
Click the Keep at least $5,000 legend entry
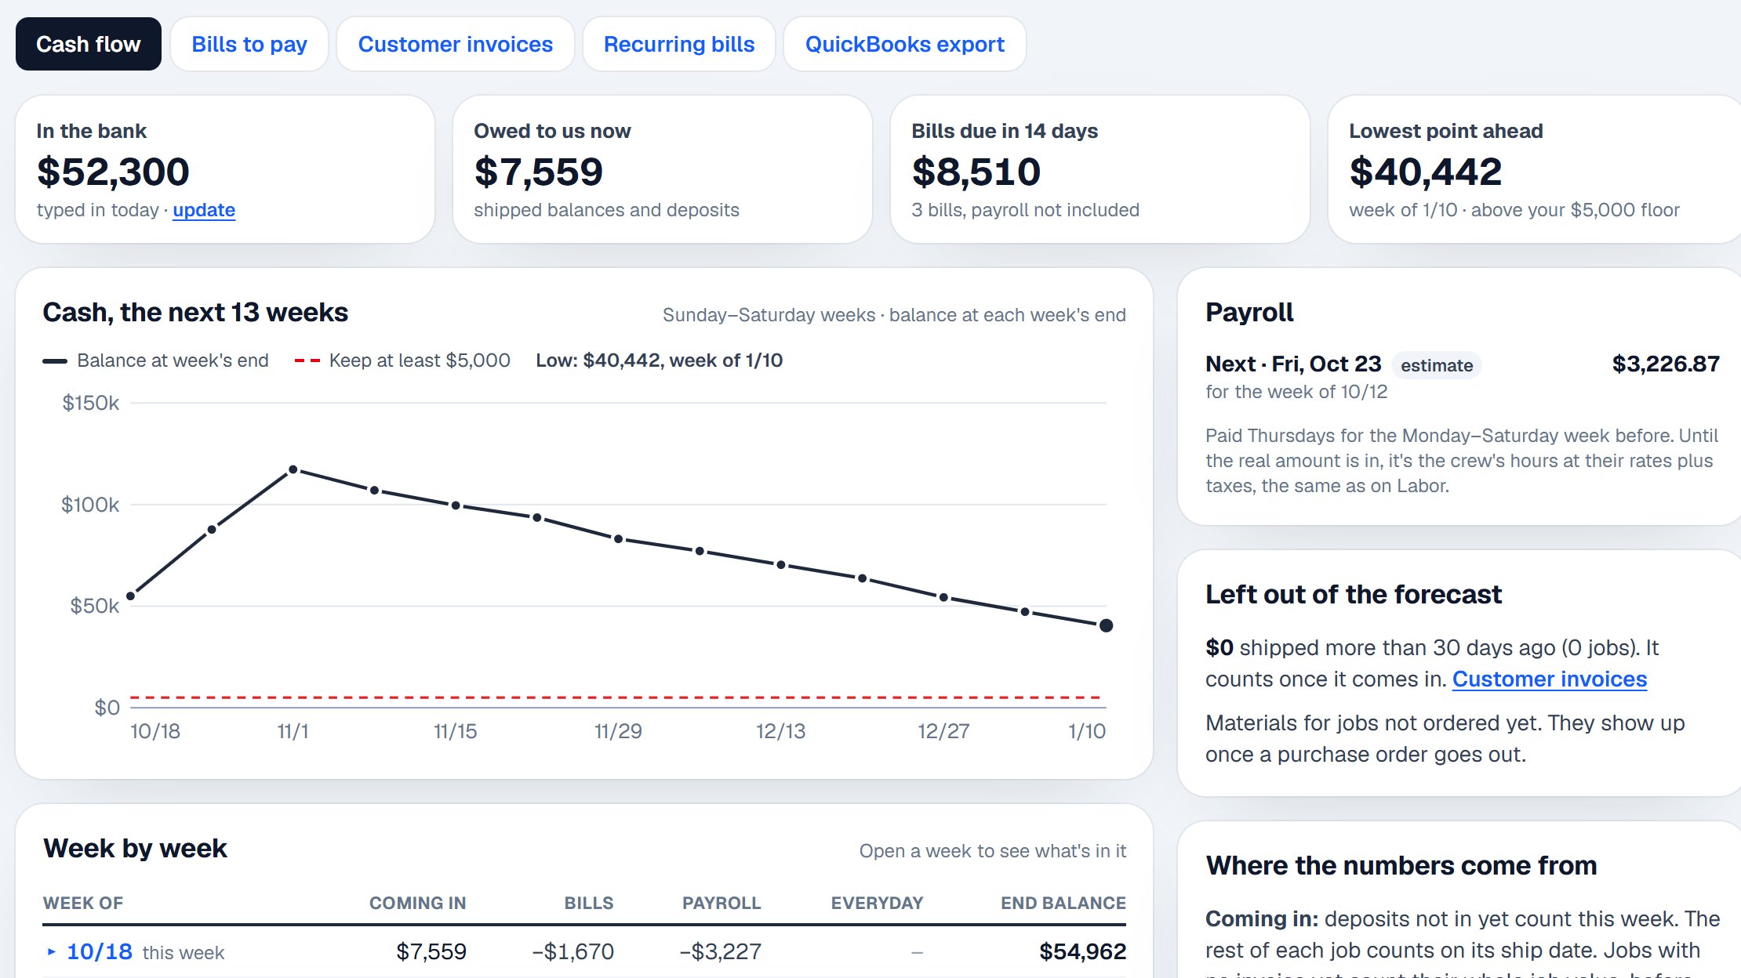(402, 360)
